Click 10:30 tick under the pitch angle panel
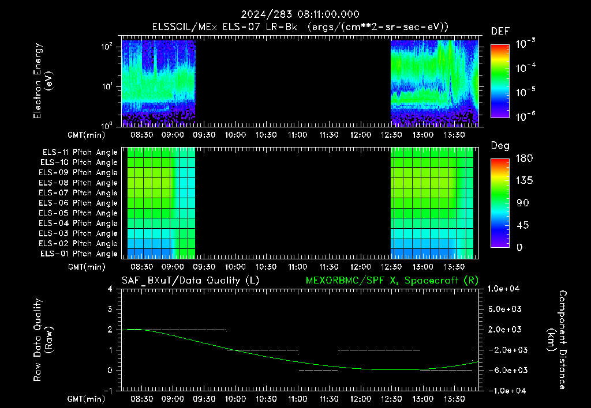The height and width of the screenshot is (408, 591). tap(266, 266)
